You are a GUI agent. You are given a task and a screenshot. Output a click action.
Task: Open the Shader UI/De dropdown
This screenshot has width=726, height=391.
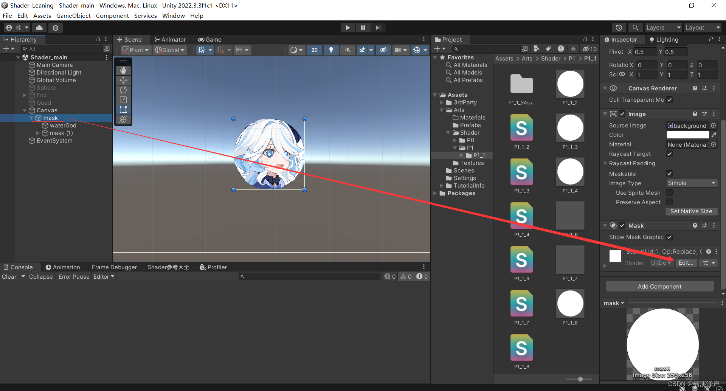pyautogui.click(x=661, y=263)
